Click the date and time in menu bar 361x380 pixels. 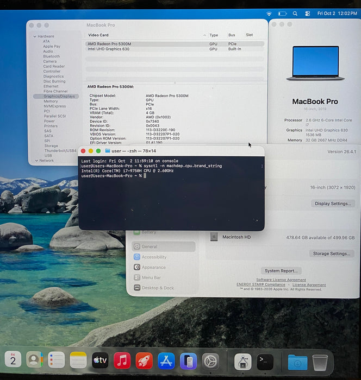[337, 14]
